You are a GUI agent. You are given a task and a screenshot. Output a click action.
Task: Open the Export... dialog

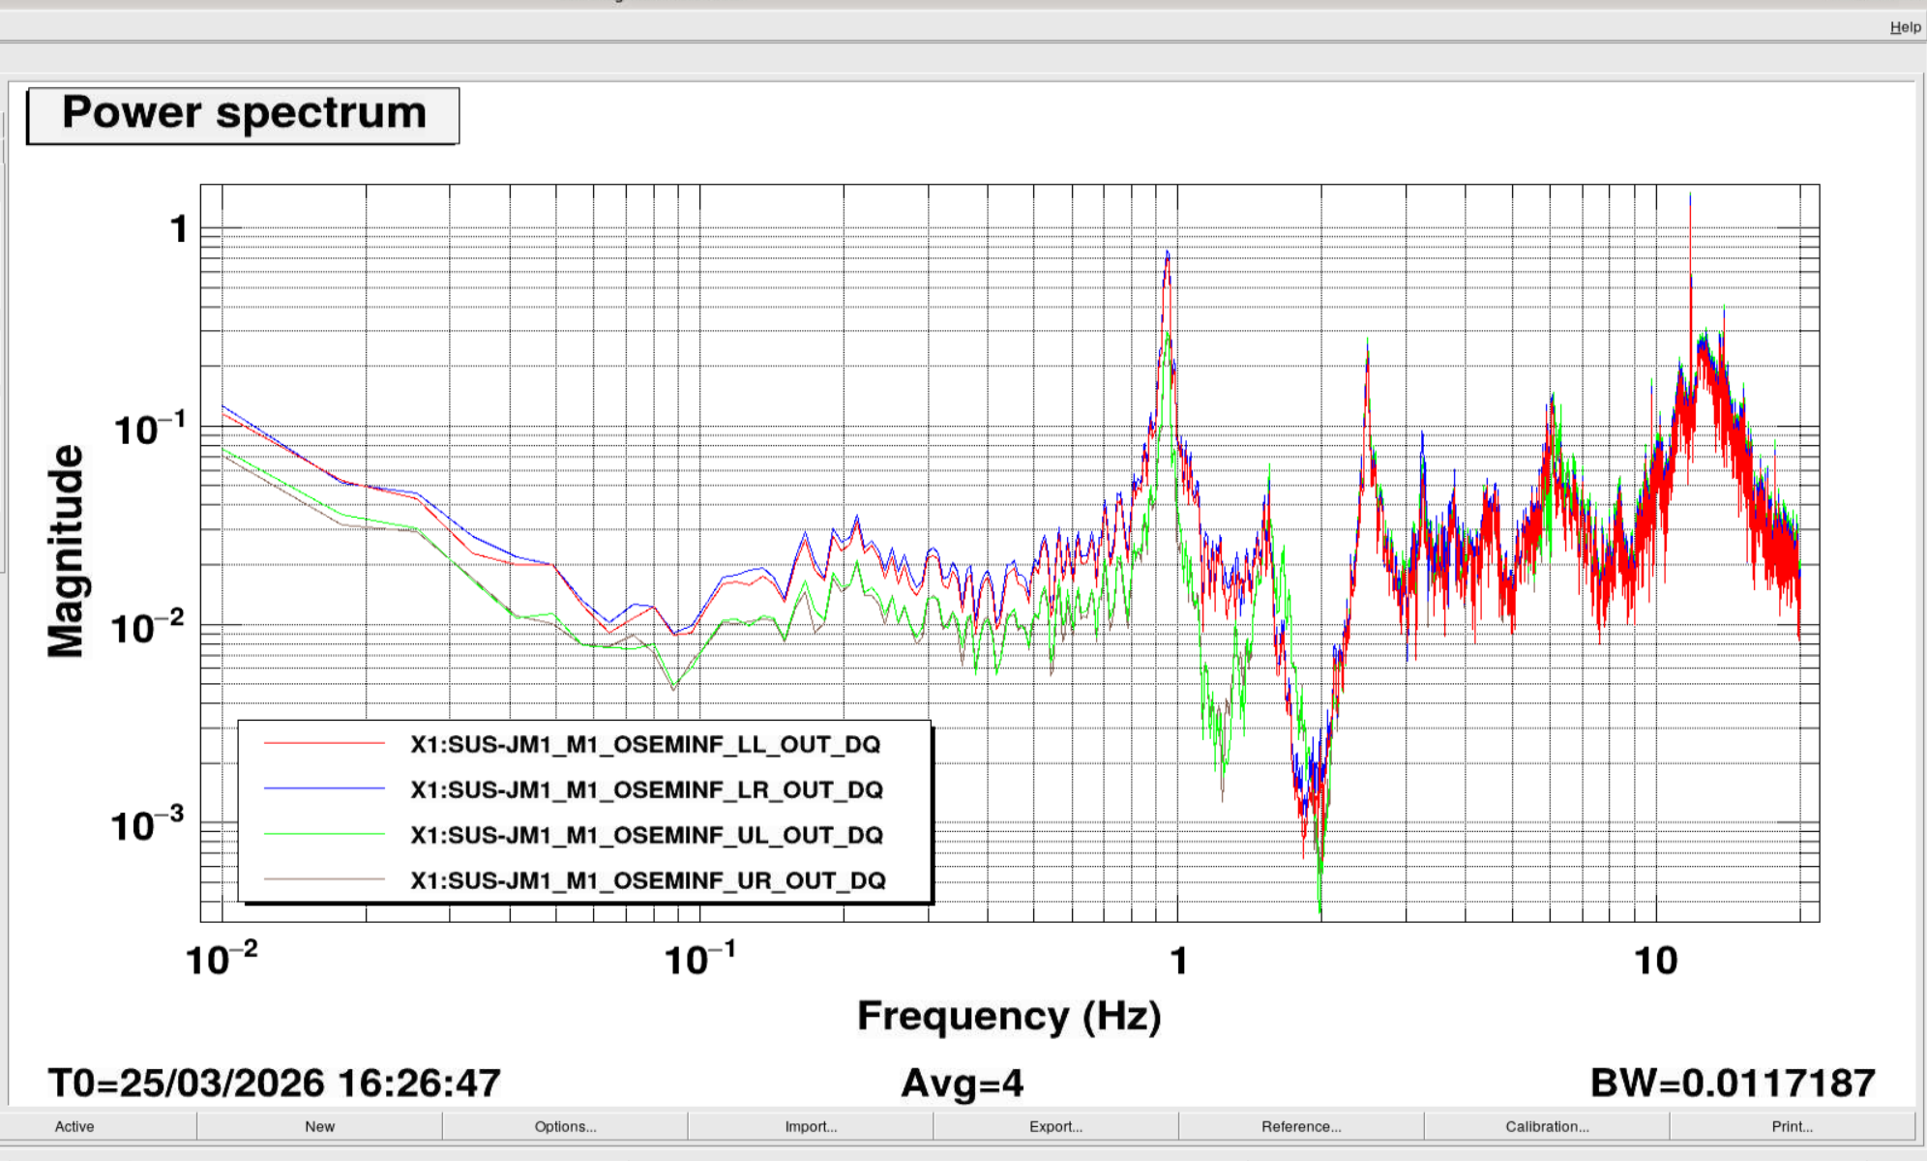click(1055, 1126)
